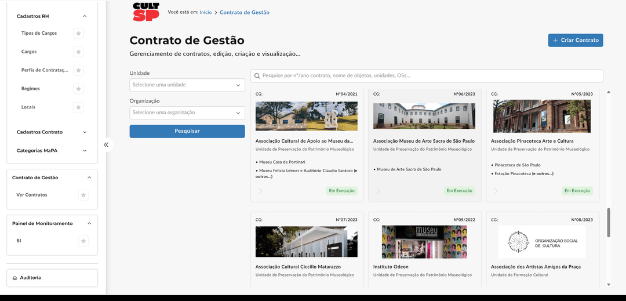Image resolution: width=626 pixels, height=301 pixels.
Task: Click the Auditoria button
Action: (52, 278)
